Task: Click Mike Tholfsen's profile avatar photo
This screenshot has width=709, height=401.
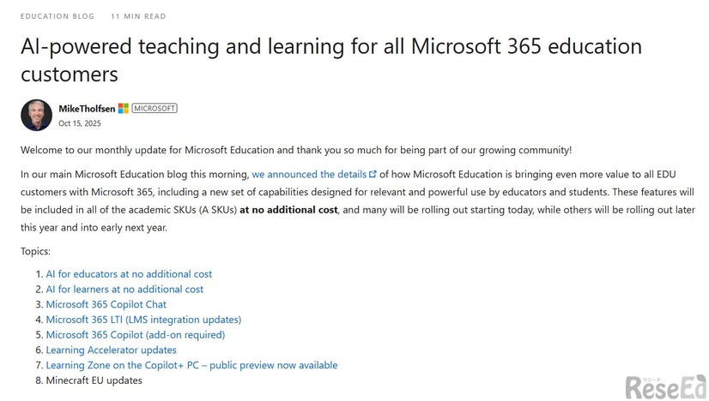Action: 36,115
